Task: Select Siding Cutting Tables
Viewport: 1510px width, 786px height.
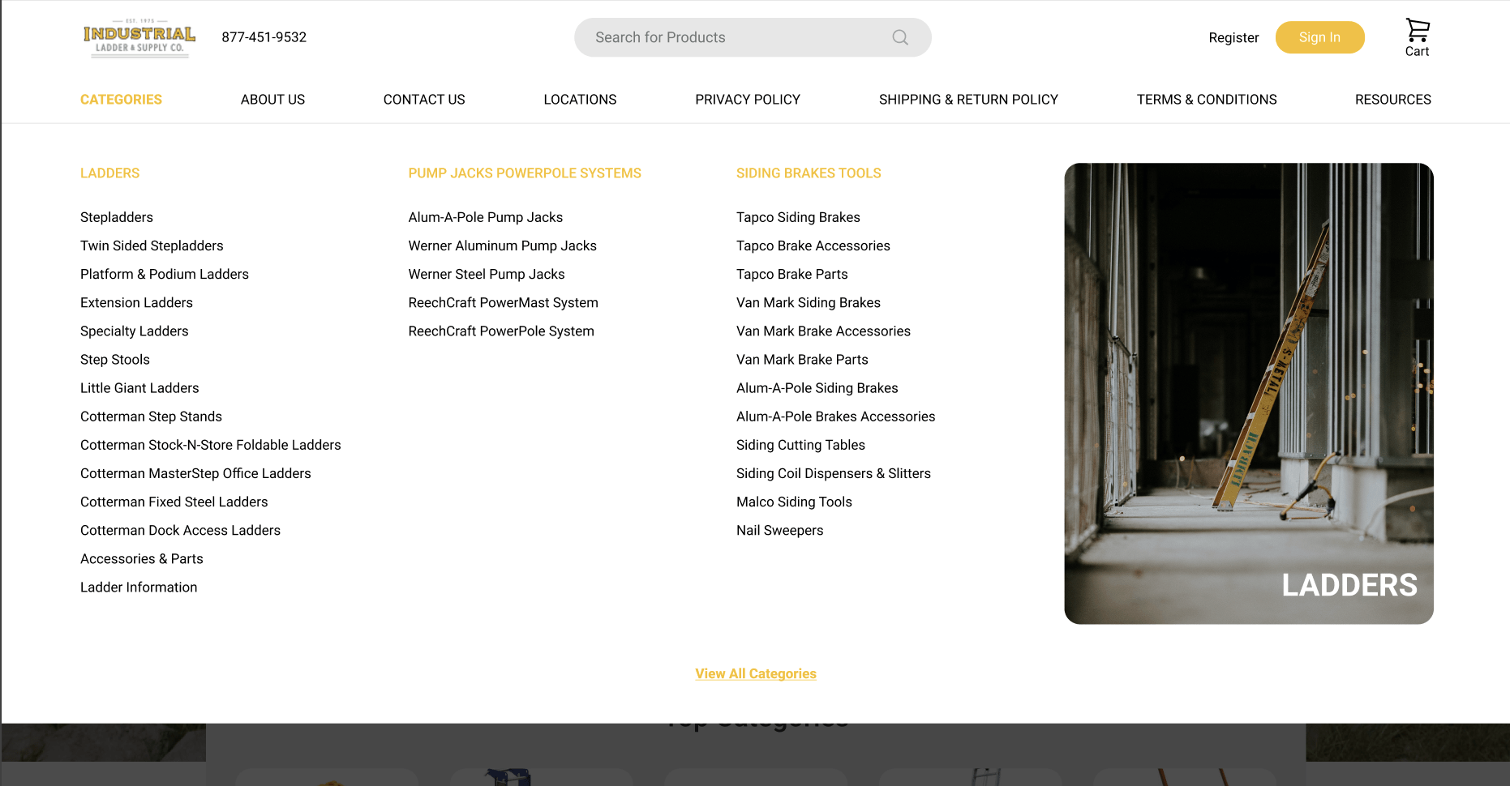Action: click(x=800, y=445)
